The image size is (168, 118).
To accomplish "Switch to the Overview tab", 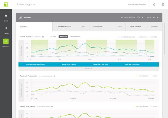I will click(x=34, y=27).
